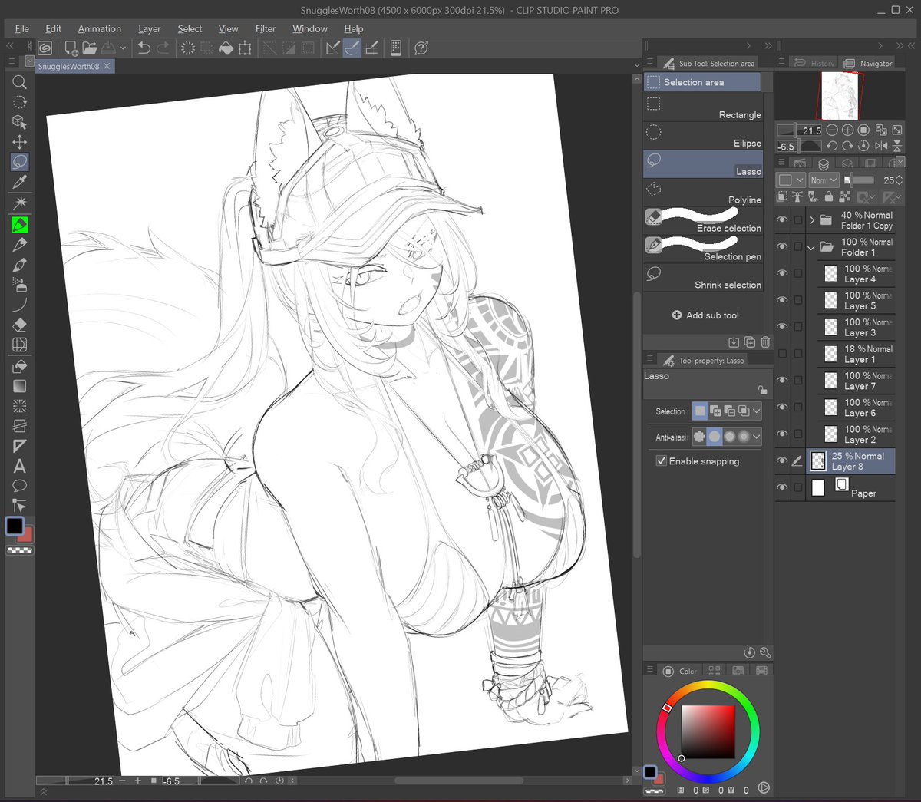This screenshot has width=921, height=802.
Task: Click the Navigator canvas thumbnail
Action: (840, 95)
